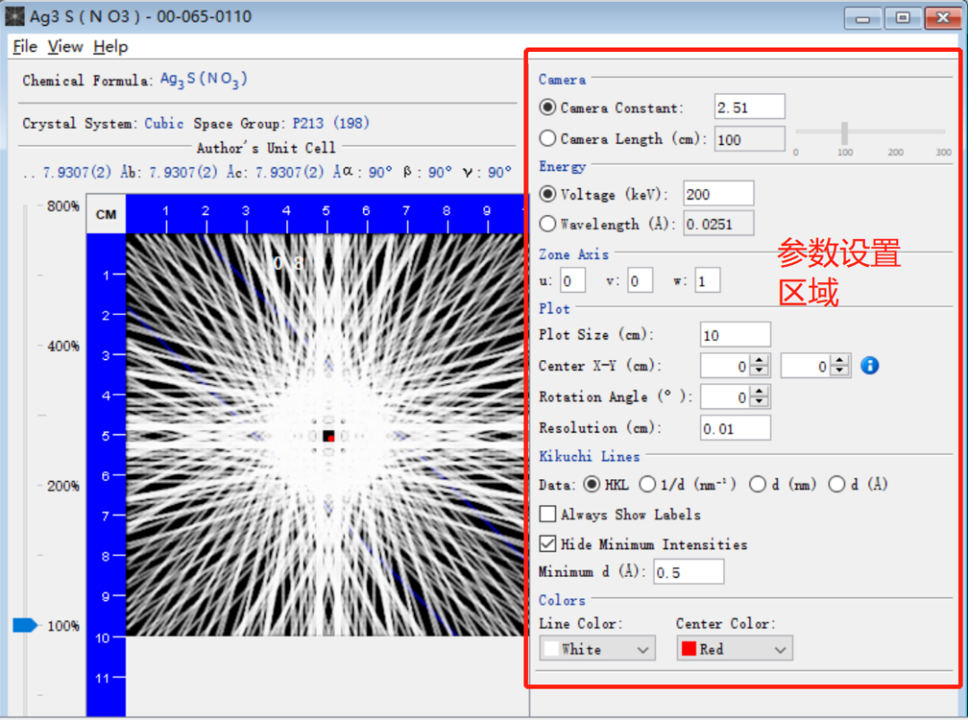Open the Line Color dropdown
This screenshot has height=720, width=968.
[598, 649]
